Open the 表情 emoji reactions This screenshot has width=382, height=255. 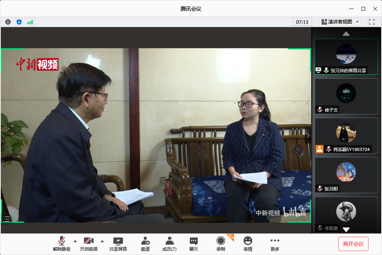[x=248, y=243]
